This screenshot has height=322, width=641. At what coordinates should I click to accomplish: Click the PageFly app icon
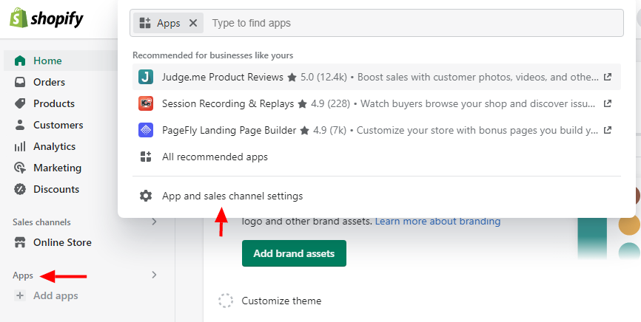point(146,130)
